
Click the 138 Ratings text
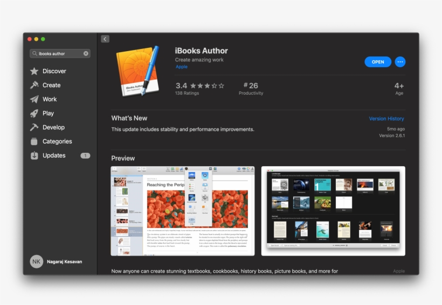(187, 93)
